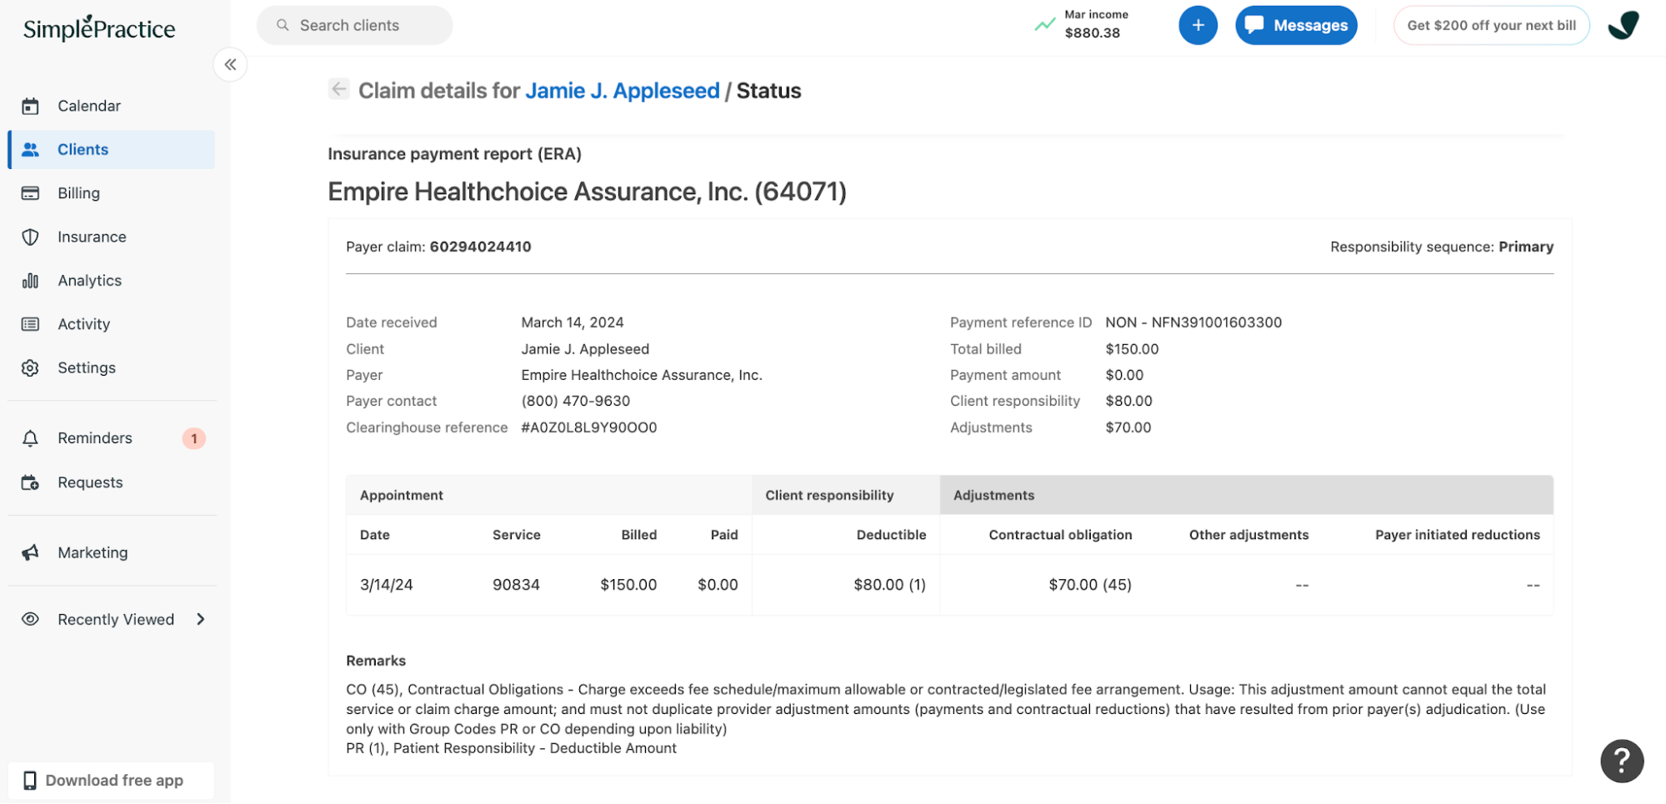
Task: Open the Activity menu item
Action: tap(112, 324)
